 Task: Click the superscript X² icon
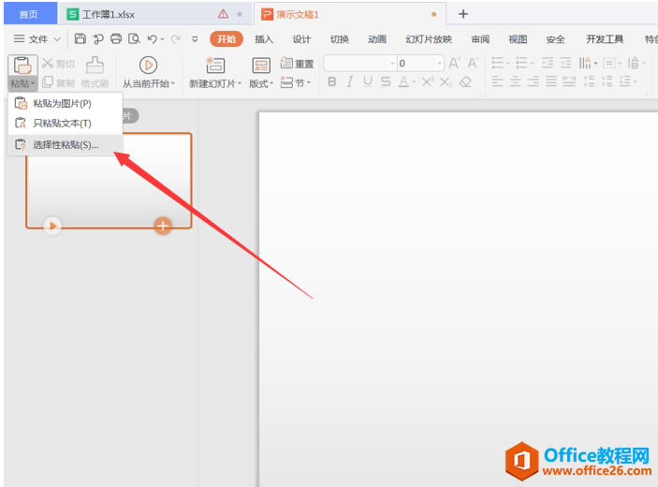coord(428,81)
